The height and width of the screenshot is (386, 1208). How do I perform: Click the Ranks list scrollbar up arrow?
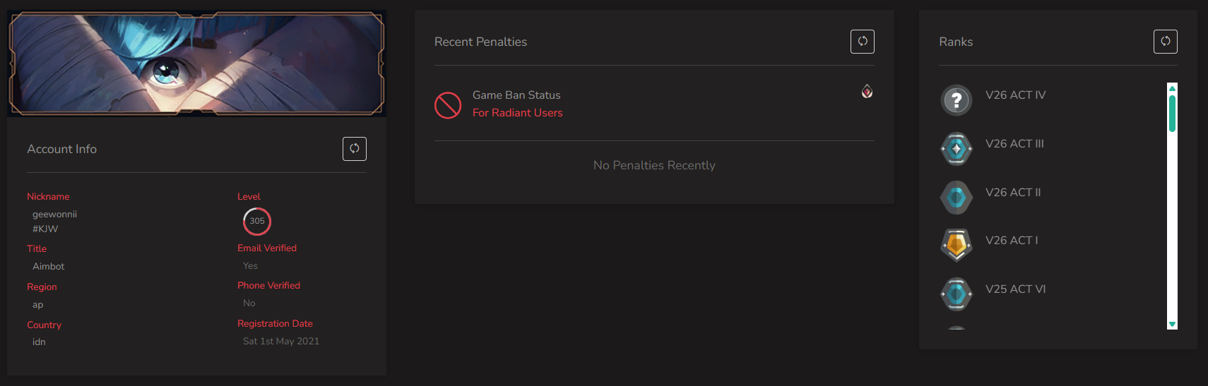click(1172, 88)
